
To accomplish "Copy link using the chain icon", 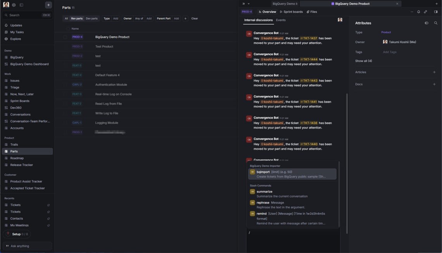I will pos(425,12).
